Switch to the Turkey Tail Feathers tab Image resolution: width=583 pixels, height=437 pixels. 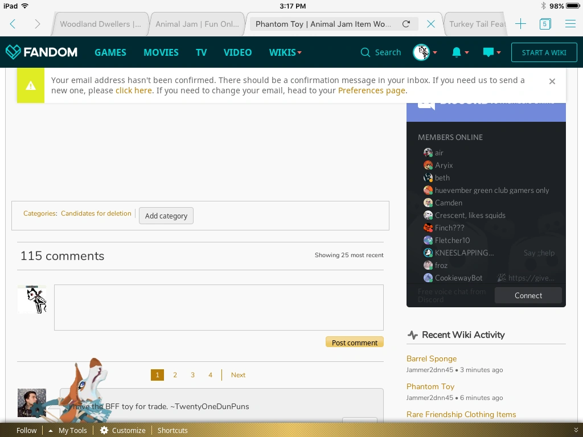point(477,24)
